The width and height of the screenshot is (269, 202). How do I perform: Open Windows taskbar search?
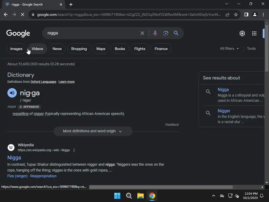point(129,196)
